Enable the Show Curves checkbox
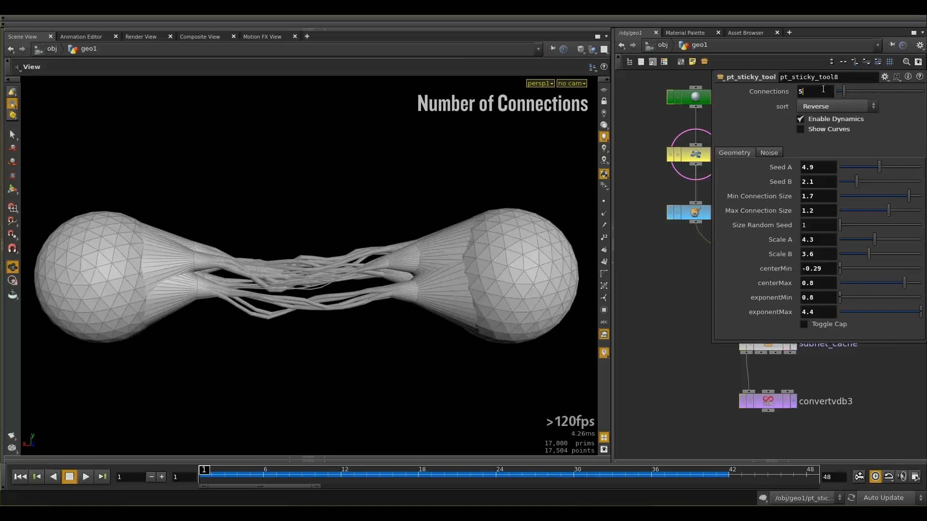 801,129
